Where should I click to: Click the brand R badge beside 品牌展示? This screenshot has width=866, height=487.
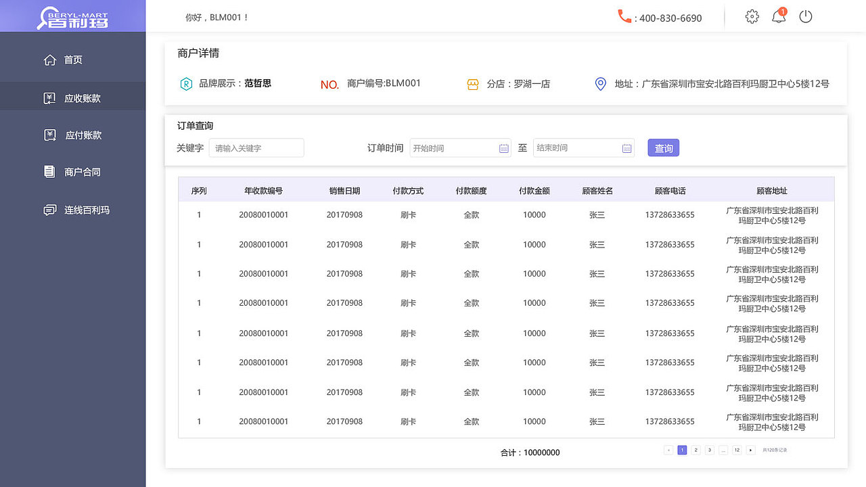[x=186, y=84]
